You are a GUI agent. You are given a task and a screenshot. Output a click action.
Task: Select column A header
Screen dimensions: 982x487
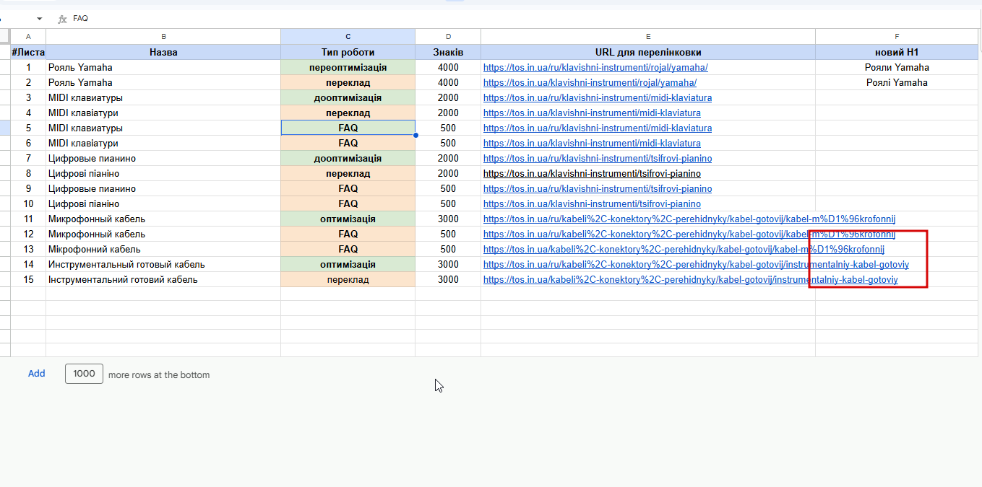tap(28, 37)
